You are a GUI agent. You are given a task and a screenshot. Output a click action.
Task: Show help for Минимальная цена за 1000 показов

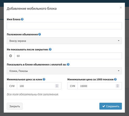click(x=115, y=79)
